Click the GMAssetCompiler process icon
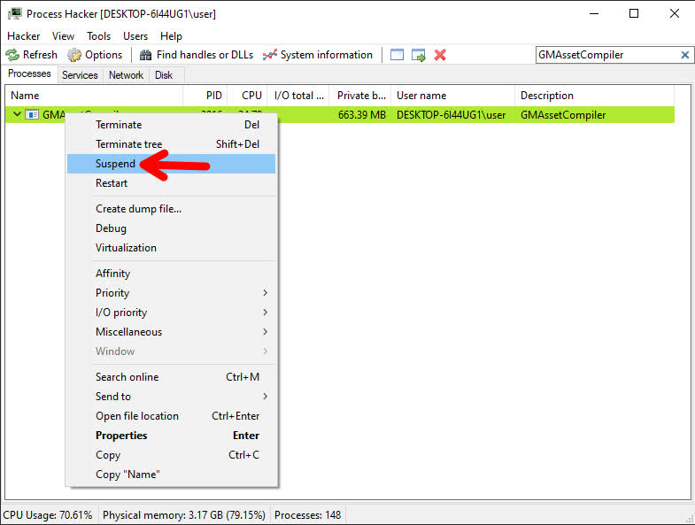The width and height of the screenshot is (695, 525). [32, 115]
